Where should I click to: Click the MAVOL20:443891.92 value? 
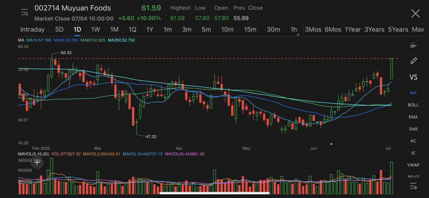tap(184, 154)
